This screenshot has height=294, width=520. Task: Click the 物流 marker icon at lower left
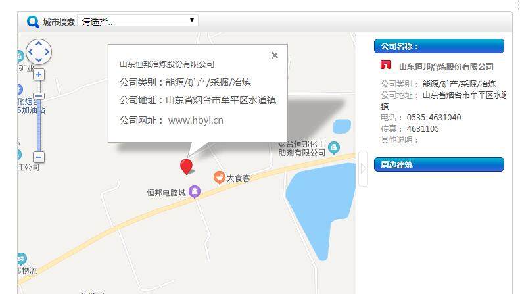click(x=22, y=259)
